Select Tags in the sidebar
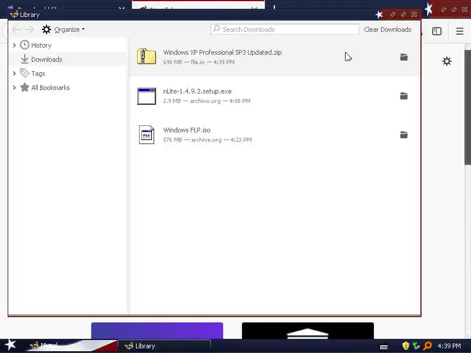Screen dimensions: 471x353 [x=38, y=74]
